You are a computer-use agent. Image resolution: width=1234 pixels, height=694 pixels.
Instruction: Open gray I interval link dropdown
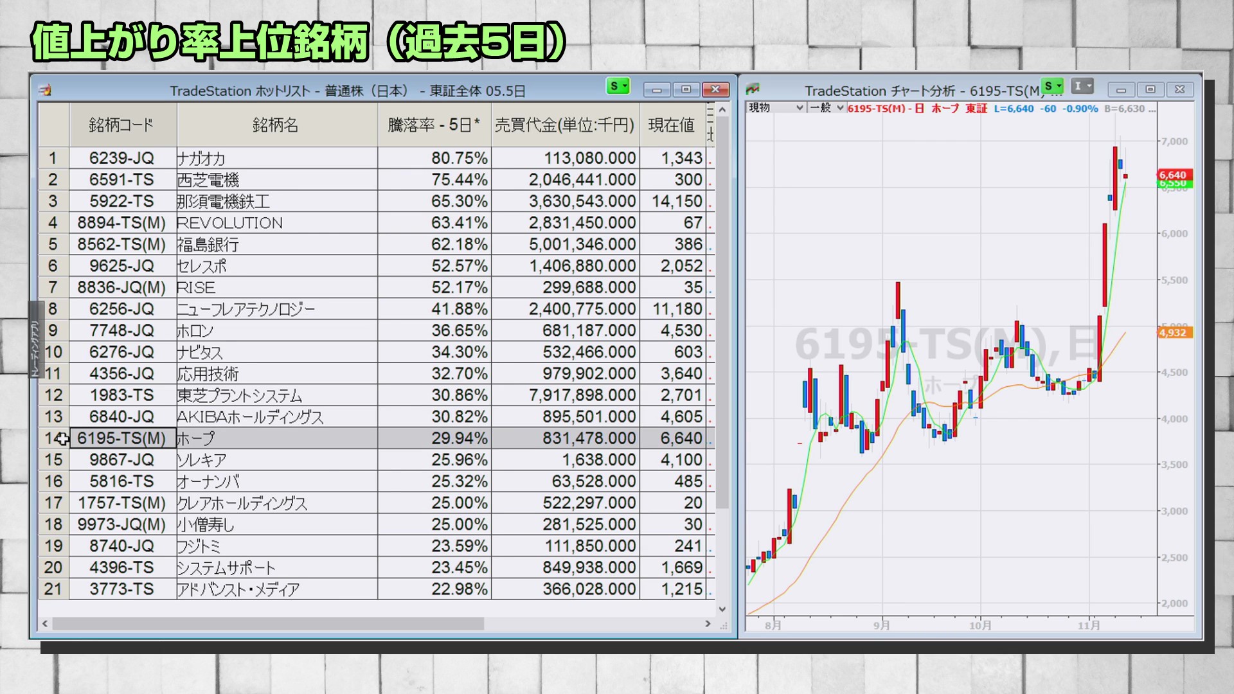click(x=1082, y=86)
